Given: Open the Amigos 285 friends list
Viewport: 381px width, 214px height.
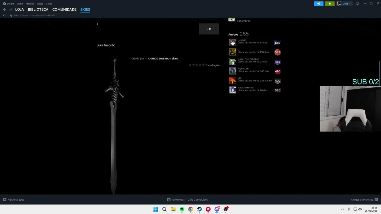Looking at the screenshot, I should pyautogui.click(x=238, y=34).
